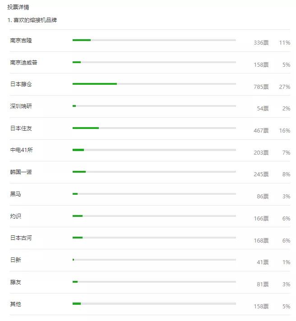Click the 其他 option label
The image size is (296, 321).
(x=16, y=304)
